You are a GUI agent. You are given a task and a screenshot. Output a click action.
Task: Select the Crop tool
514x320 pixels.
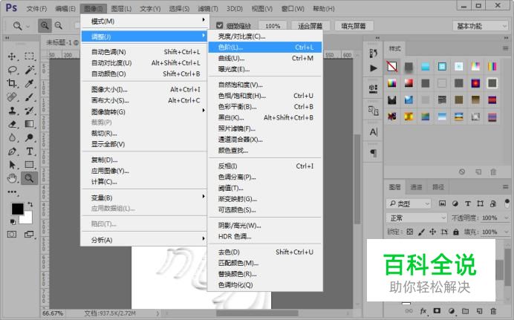pos(12,83)
